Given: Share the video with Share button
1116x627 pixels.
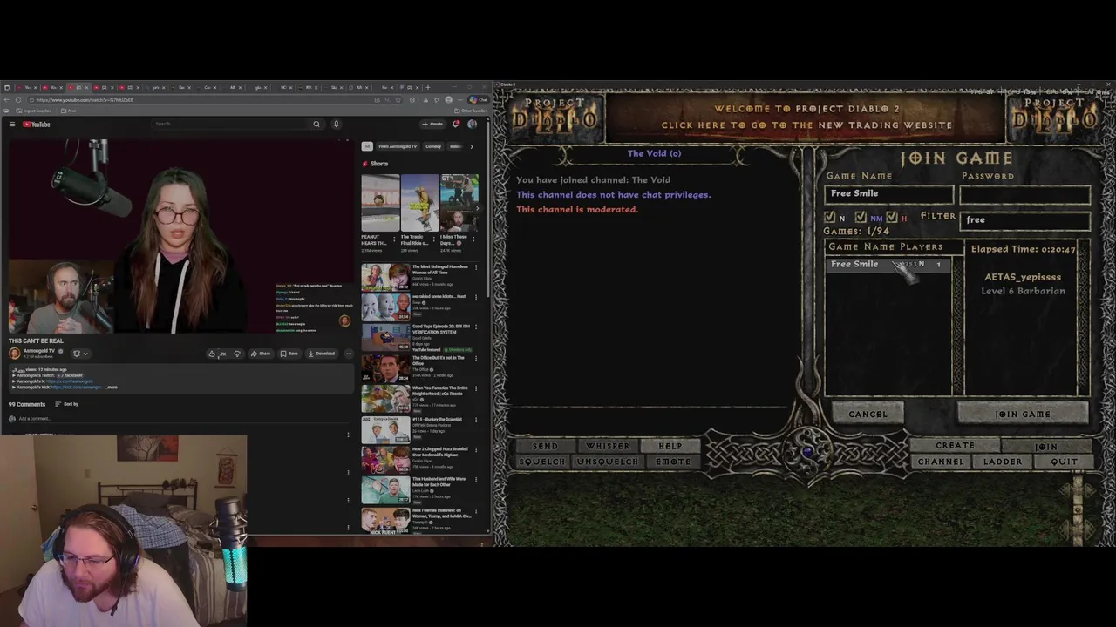Looking at the screenshot, I should point(261,354).
